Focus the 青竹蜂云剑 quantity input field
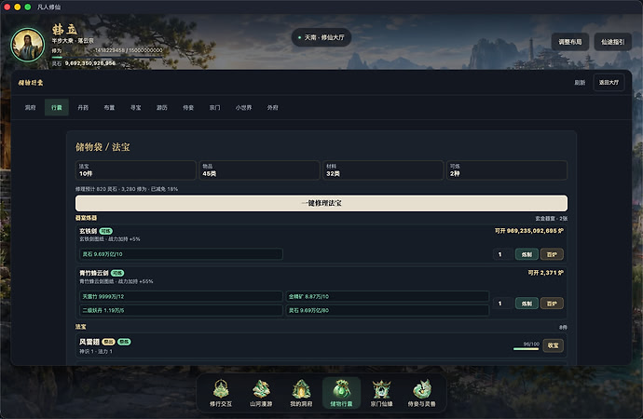This screenshot has height=419, width=643. [x=503, y=304]
